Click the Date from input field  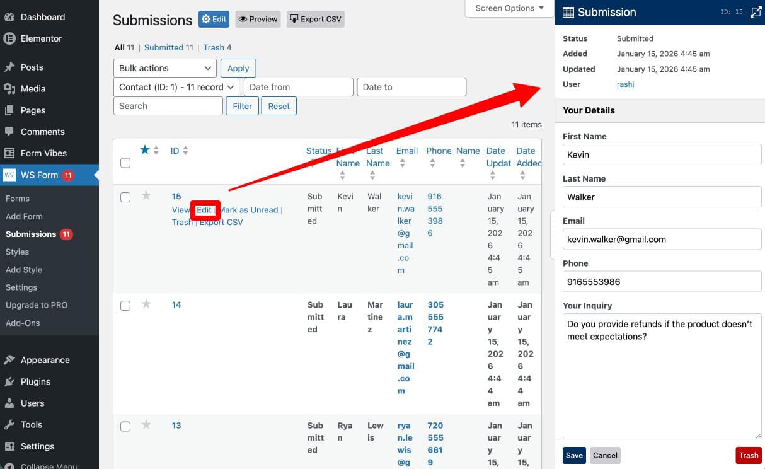click(299, 87)
